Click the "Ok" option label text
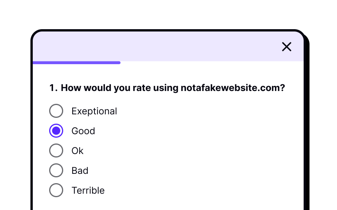Viewport: 337px width, 210px height. 77,151
